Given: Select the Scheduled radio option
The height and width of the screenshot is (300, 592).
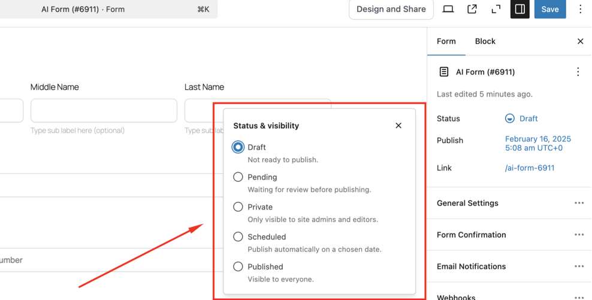Looking at the screenshot, I should click(x=238, y=237).
